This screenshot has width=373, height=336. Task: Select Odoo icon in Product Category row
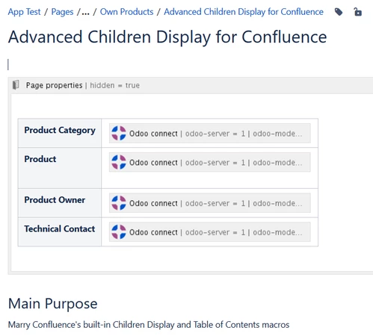click(x=119, y=133)
